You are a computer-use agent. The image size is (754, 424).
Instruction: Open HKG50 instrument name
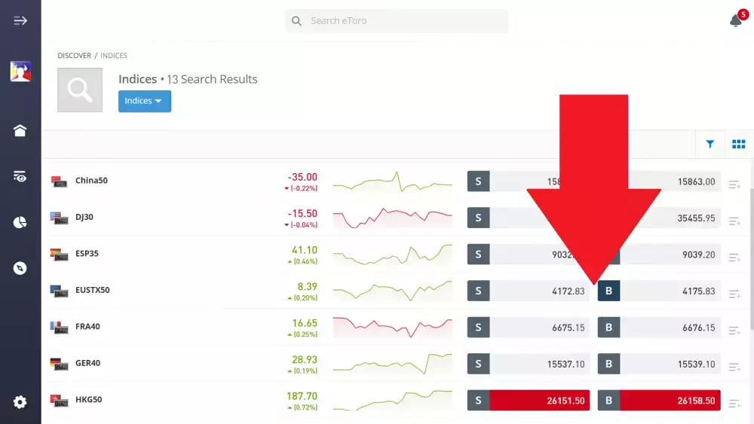(89, 399)
